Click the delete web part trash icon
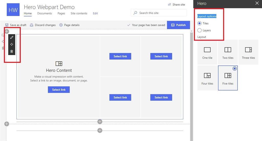This screenshot has width=262, height=141. coord(12,51)
